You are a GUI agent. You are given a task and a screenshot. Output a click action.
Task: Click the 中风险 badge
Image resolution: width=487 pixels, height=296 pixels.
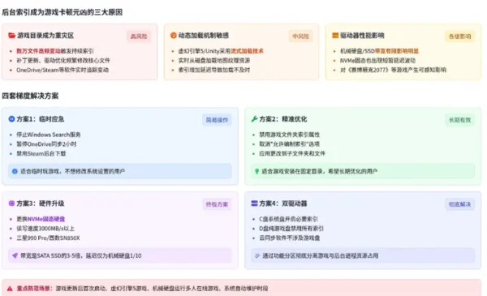[x=300, y=36]
